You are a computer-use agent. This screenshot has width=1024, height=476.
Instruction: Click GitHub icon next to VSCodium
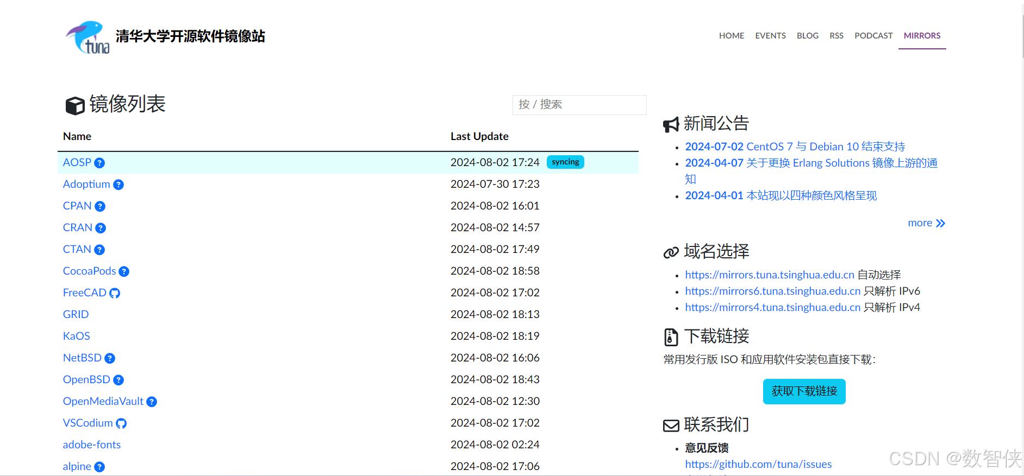pyautogui.click(x=121, y=423)
